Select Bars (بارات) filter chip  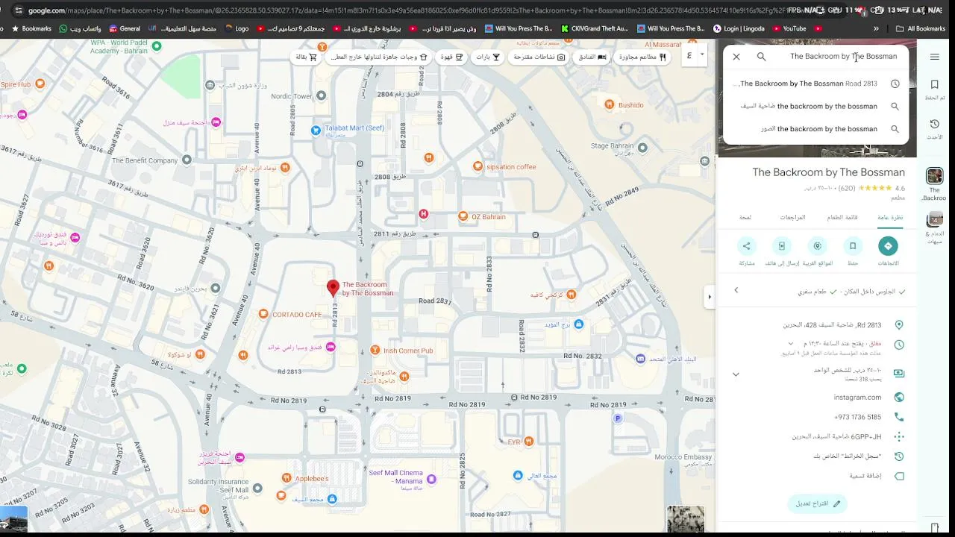[x=488, y=57]
